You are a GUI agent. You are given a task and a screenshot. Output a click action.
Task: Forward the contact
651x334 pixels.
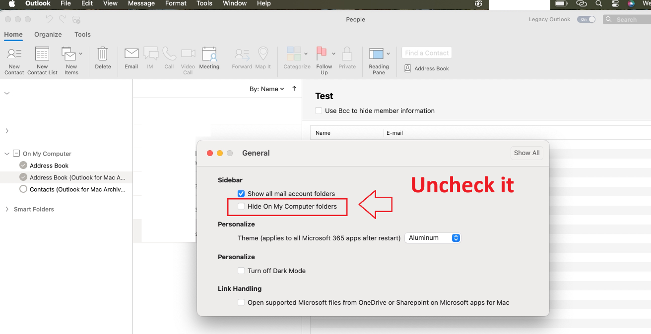(x=242, y=58)
